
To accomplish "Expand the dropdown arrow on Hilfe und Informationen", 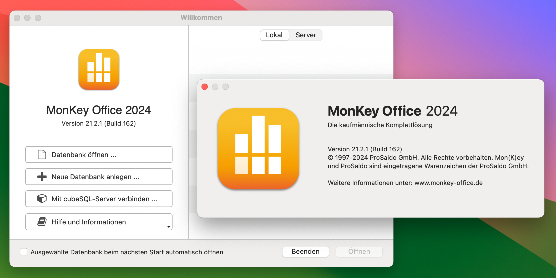I will point(169,226).
